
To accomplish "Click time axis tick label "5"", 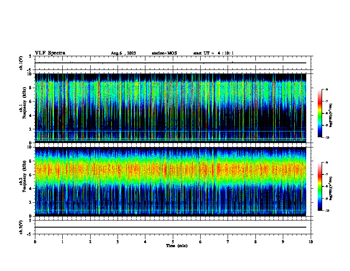I will click(x=173, y=242).
